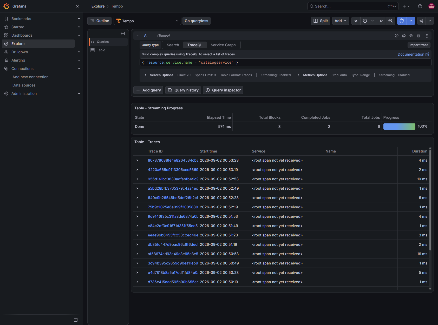Expand the trace row starting with 807878088fe4

pyautogui.click(x=137, y=160)
